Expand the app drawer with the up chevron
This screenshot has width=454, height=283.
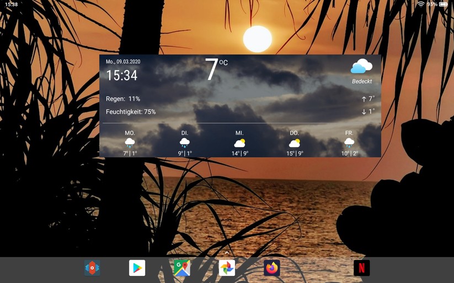[x=227, y=253]
